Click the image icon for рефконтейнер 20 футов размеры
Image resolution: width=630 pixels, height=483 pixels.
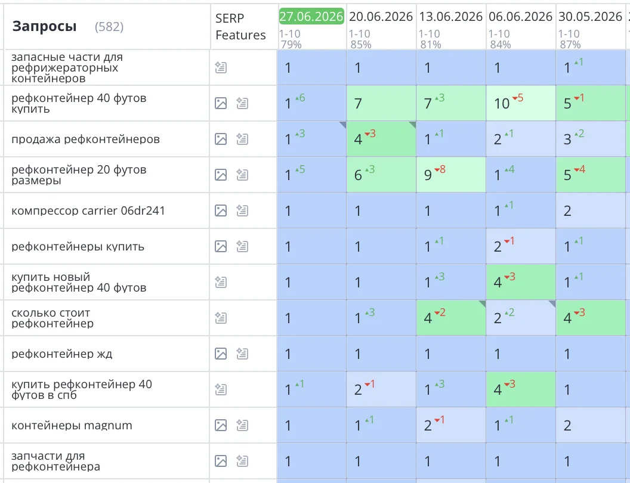coord(221,175)
